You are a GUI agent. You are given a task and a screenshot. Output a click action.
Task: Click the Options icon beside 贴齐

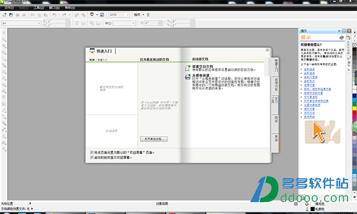pyautogui.click(x=148, y=15)
